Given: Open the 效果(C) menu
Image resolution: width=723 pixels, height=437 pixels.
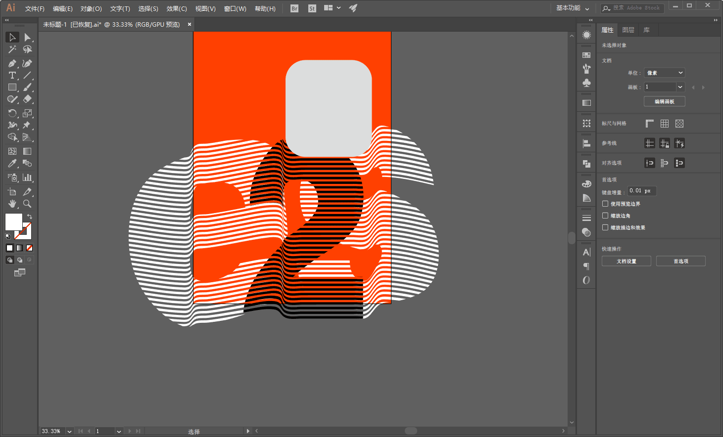Looking at the screenshot, I should [177, 9].
